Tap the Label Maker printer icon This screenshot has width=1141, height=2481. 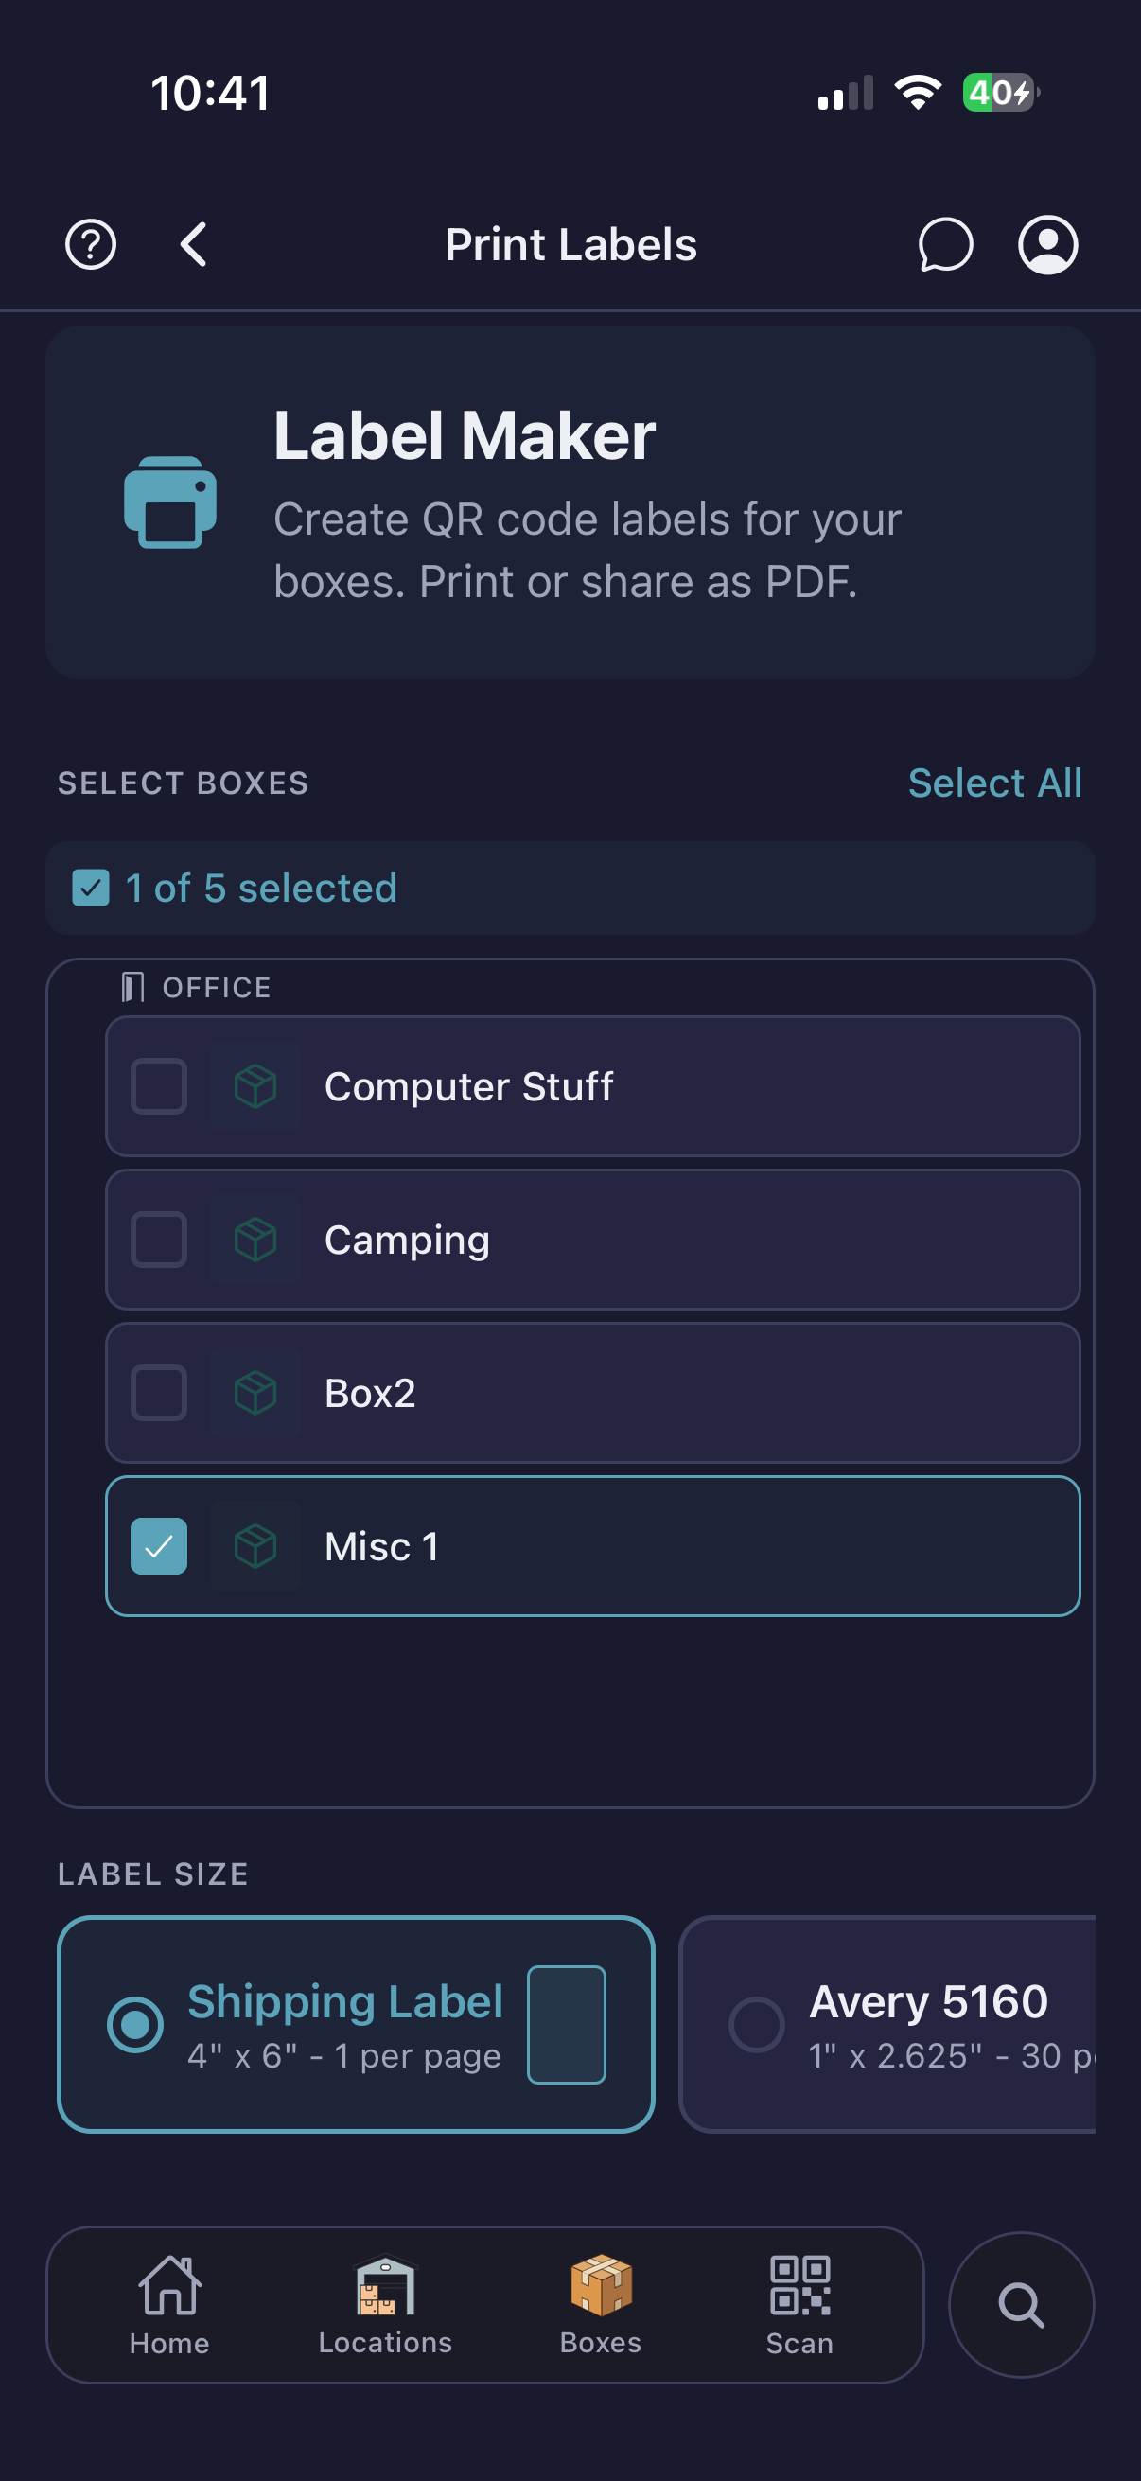tap(170, 501)
